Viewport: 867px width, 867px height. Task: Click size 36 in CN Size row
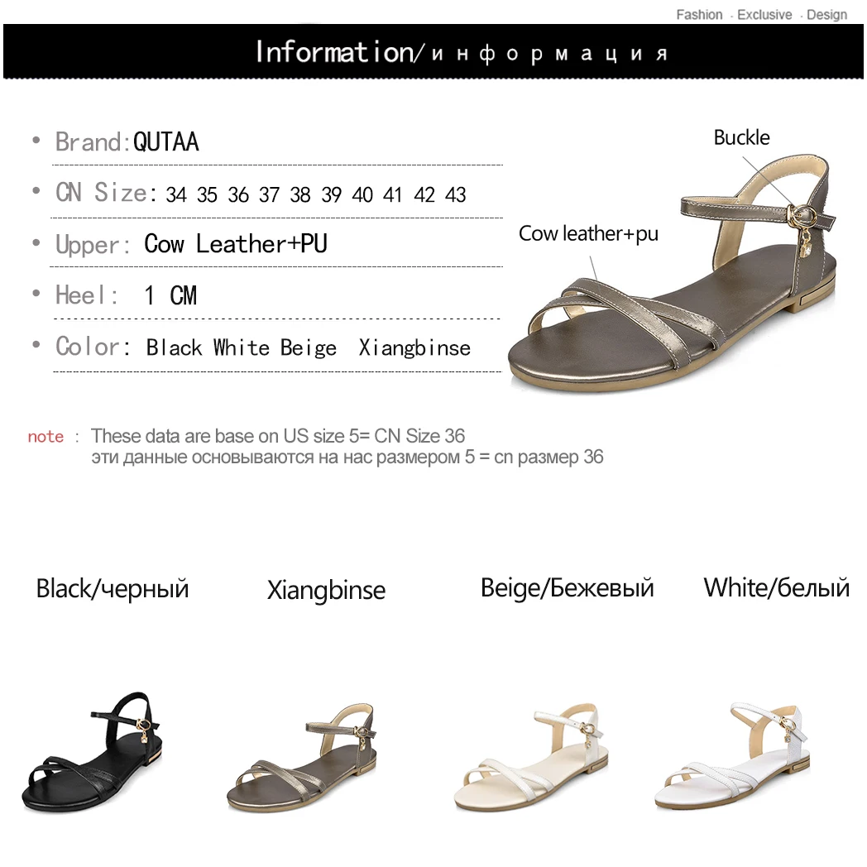pyautogui.click(x=238, y=194)
